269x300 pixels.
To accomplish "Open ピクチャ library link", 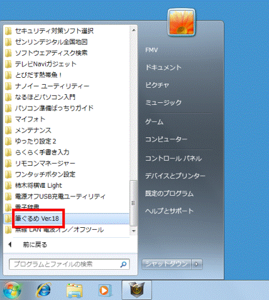I will pos(157,85).
